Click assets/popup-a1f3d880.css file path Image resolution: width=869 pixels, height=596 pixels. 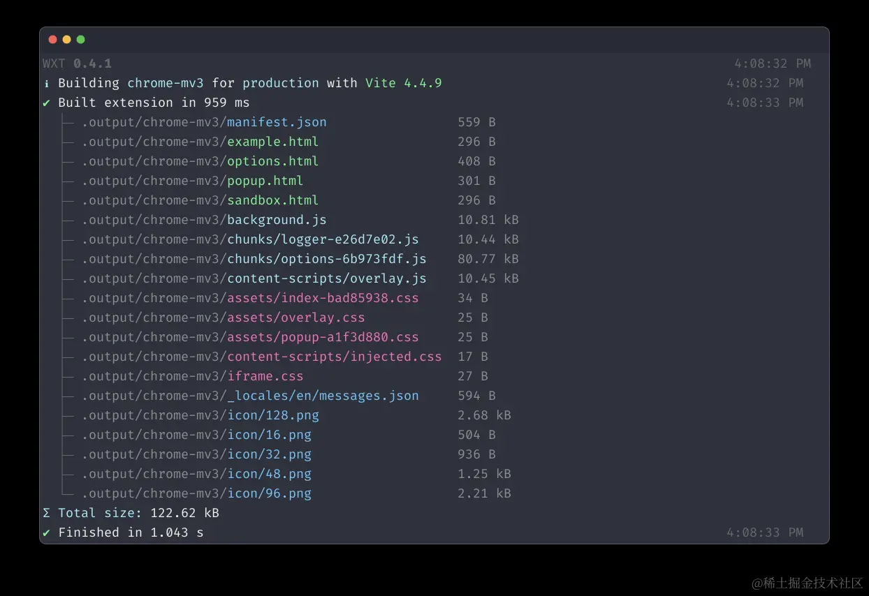point(250,337)
